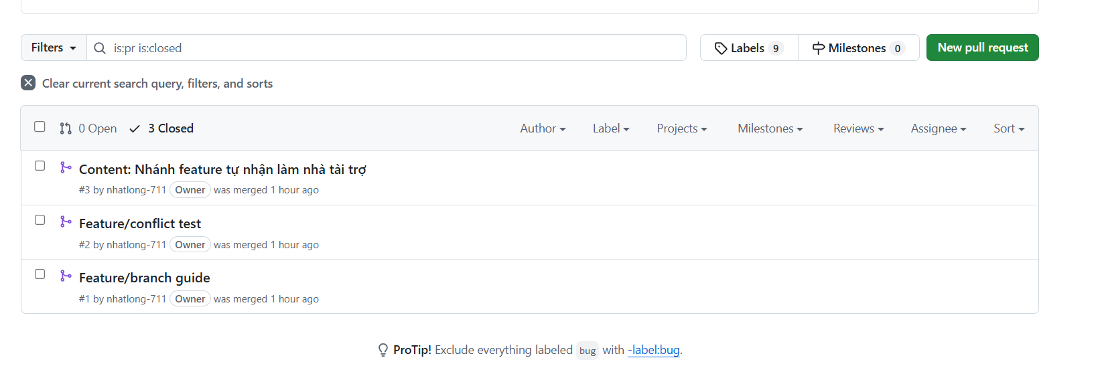Expand the Author filter menu

(x=543, y=128)
